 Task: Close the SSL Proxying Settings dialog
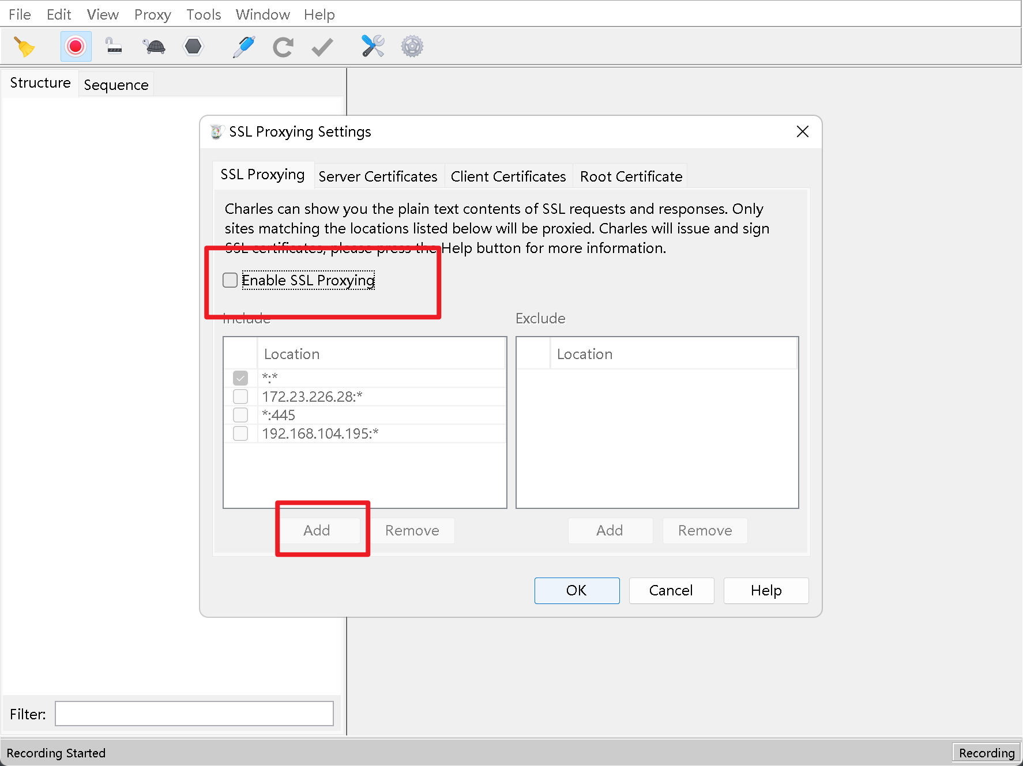[x=802, y=132]
